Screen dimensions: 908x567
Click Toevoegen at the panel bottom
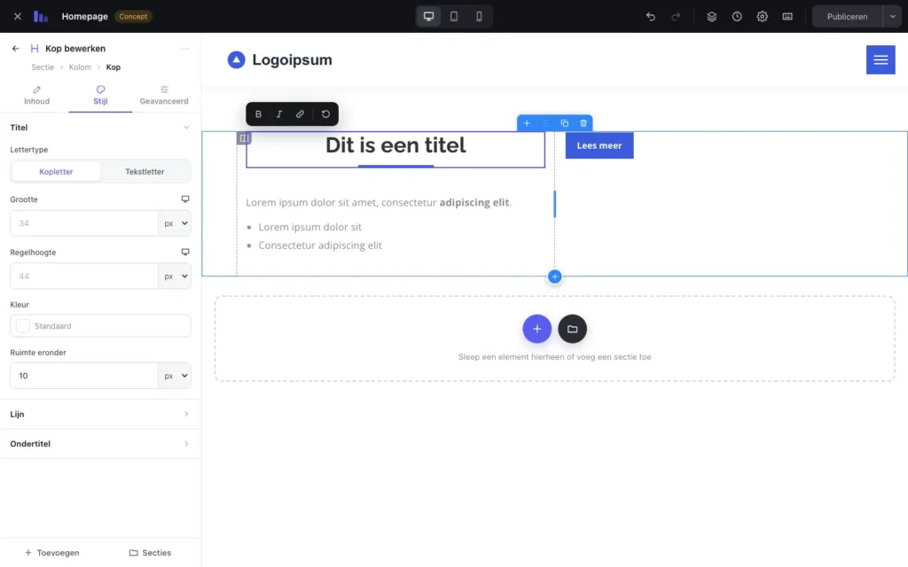click(x=52, y=553)
